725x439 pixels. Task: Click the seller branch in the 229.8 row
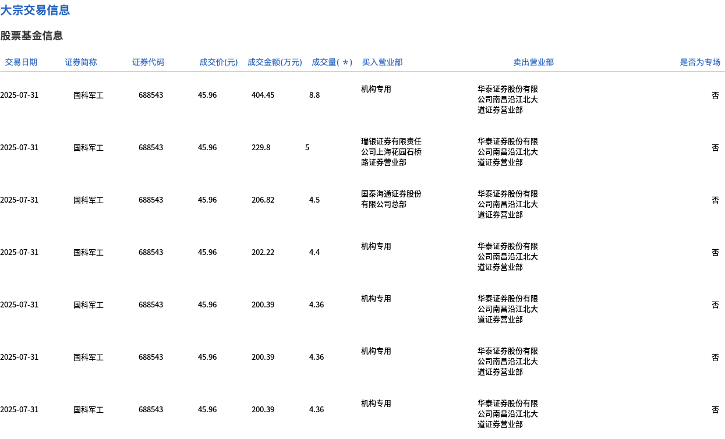coord(508,152)
